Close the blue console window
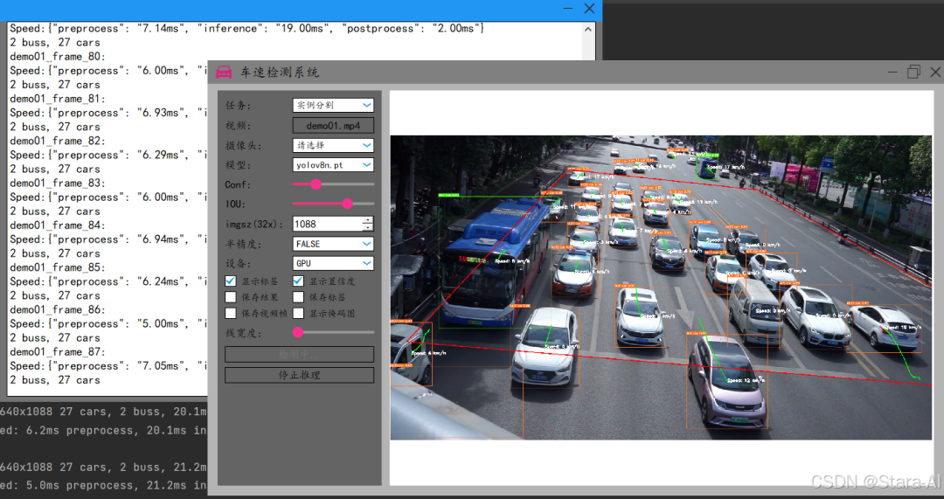This screenshot has height=499, width=944. (589, 9)
